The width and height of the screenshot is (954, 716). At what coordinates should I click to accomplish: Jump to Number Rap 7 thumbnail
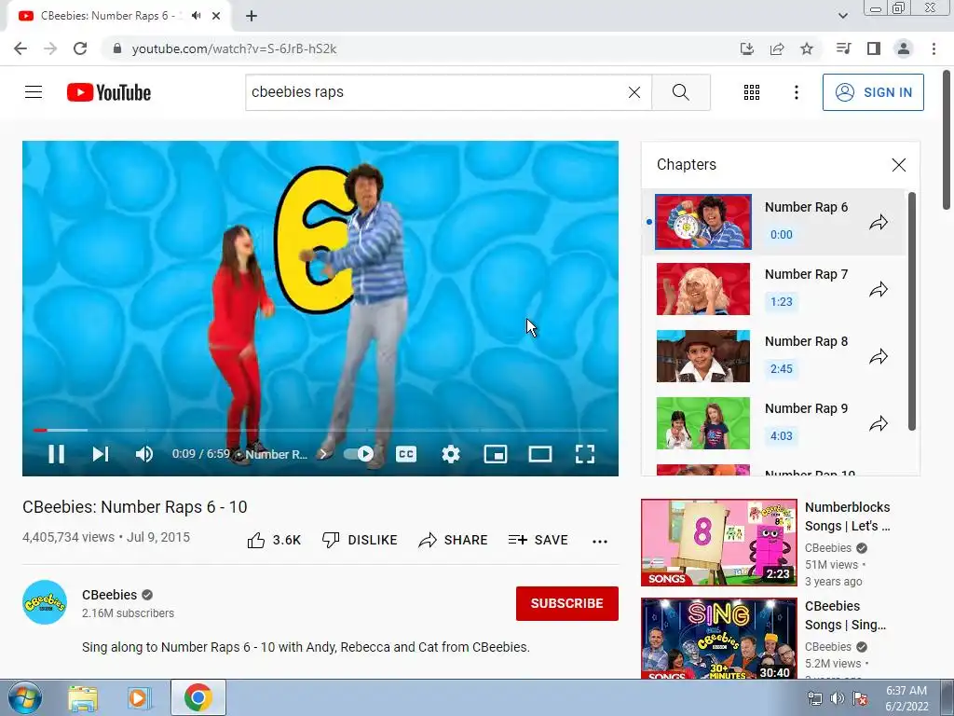(x=703, y=289)
